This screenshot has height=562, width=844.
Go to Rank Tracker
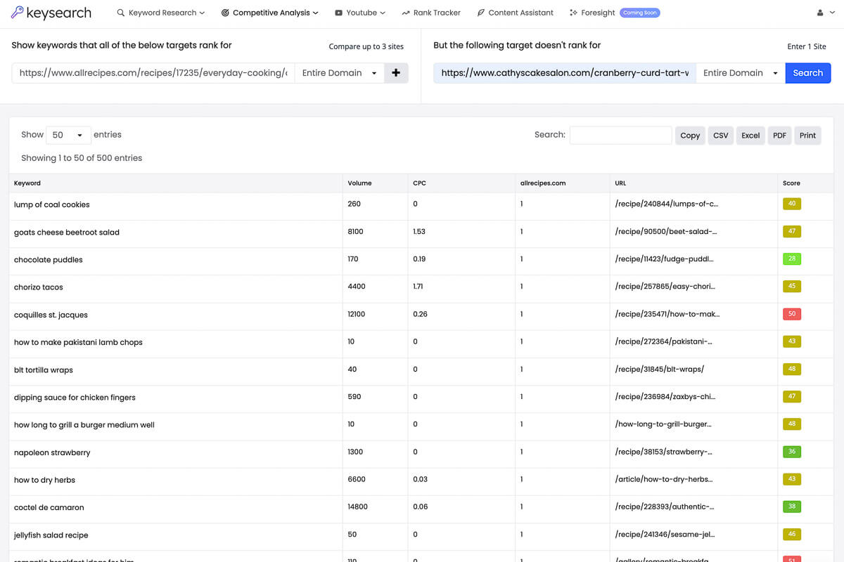point(431,13)
